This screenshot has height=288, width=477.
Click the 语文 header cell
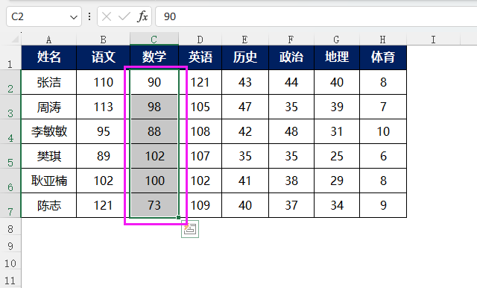point(104,57)
